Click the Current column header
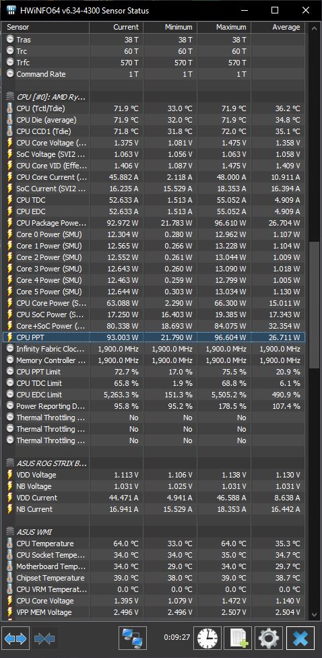This screenshot has height=658, width=322. (x=117, y=28)
